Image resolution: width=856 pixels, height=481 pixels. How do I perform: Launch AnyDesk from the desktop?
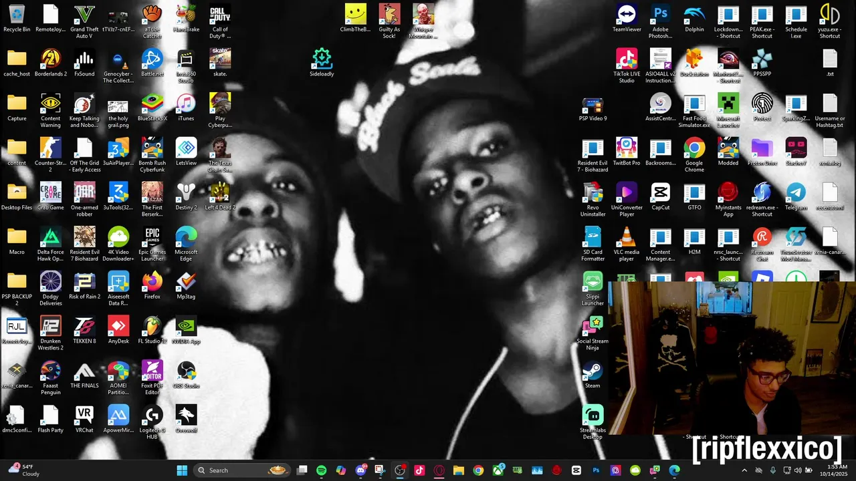(118, 330)
